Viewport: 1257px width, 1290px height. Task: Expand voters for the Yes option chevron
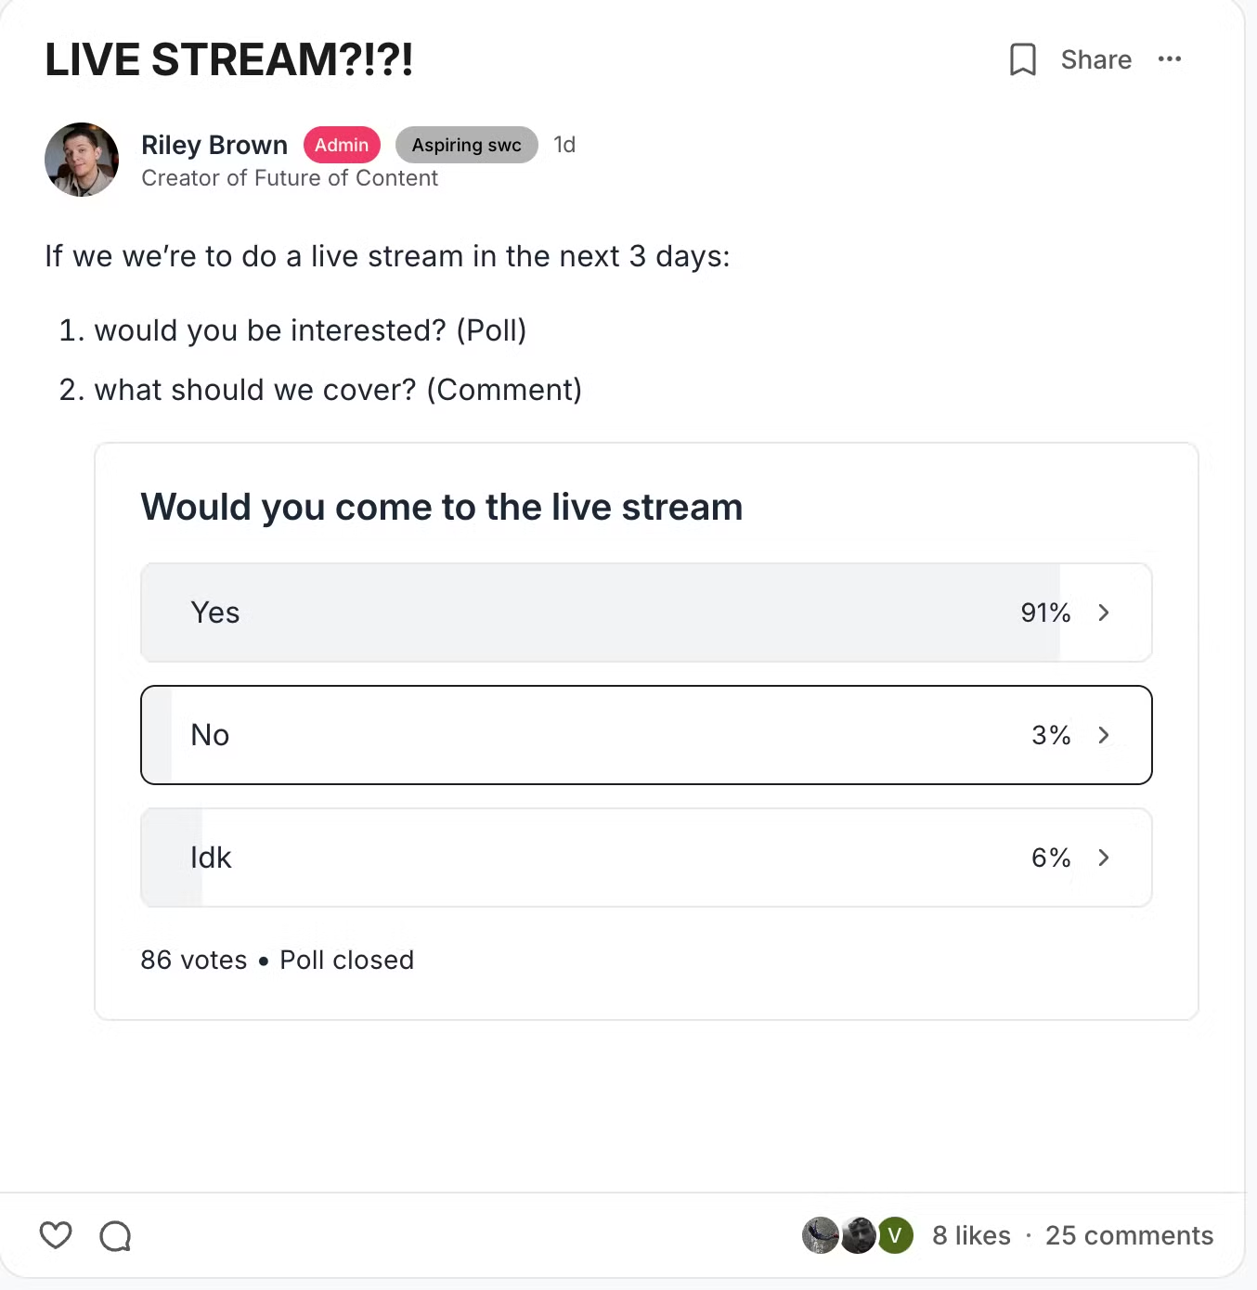[1104, 613]
